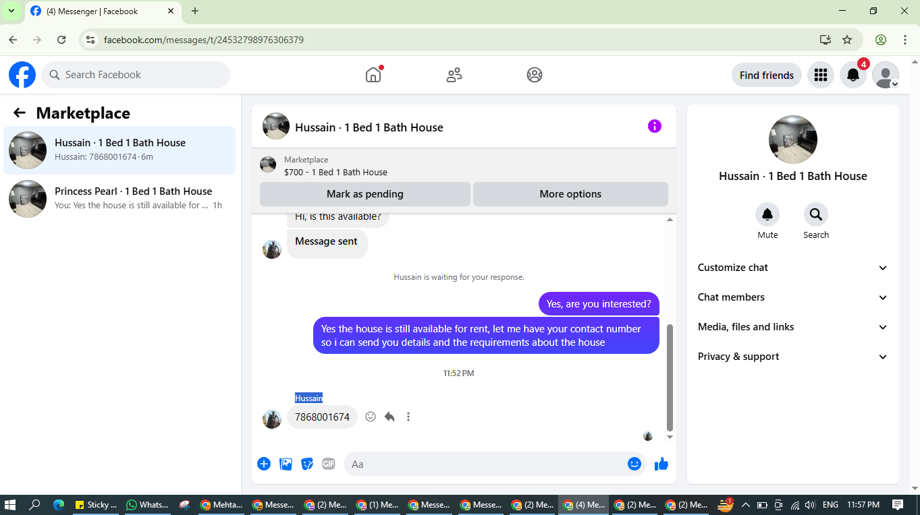
Task: Click chat scrollbar thumb
Action: [670, 377]
